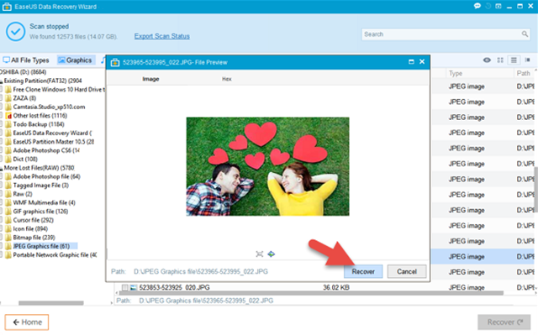Select WMF Multimedia file (4)

tap(44, 203)
